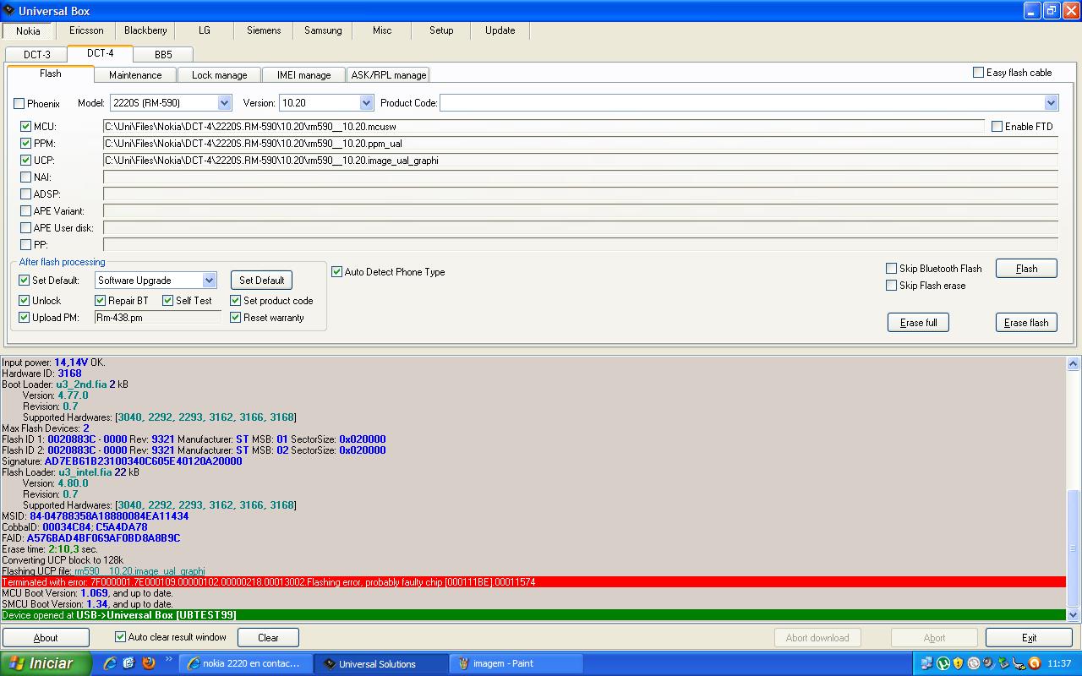Open the Model dropdown showing 2220S (RM-590)
Screen dimensions: 1082x676
coord(170,103)
